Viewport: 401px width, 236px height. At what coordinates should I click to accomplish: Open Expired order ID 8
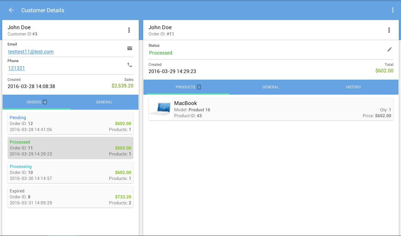pyautogui.click(x=70, y=197)
